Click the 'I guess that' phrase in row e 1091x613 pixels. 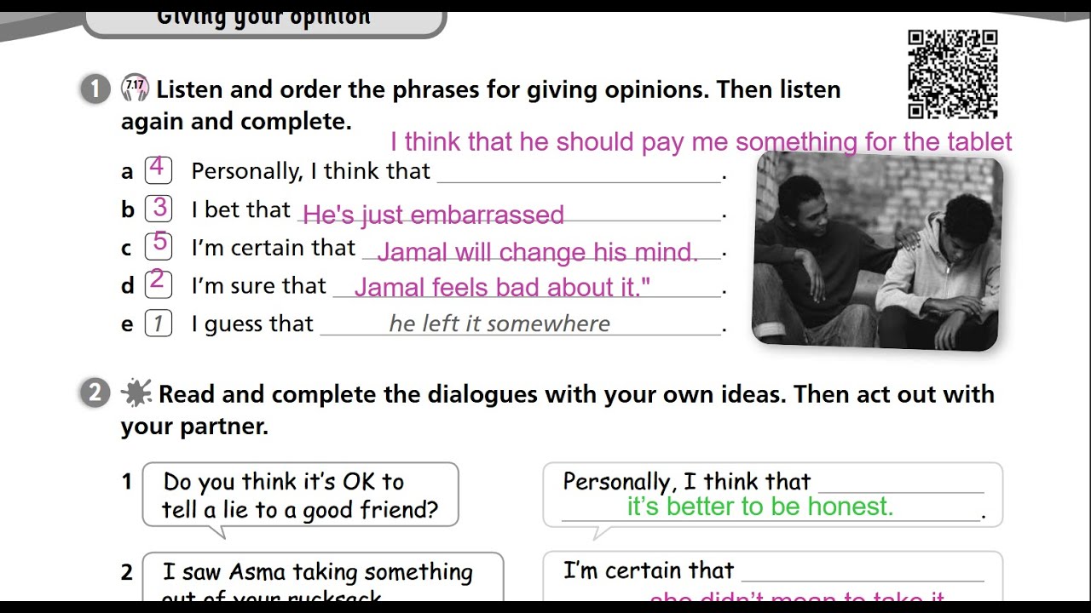[x=252, y=324]
